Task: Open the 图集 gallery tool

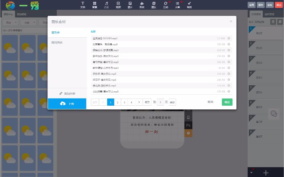Action: pyautogui.click(x=154, y=5)
